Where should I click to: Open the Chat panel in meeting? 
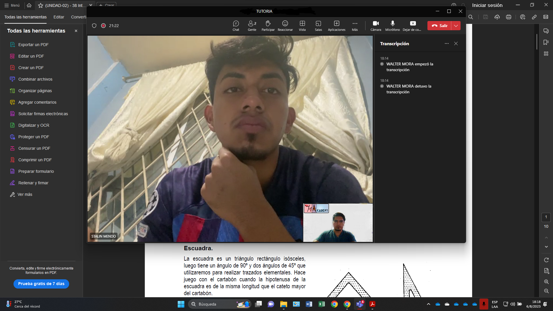(236, 25)
